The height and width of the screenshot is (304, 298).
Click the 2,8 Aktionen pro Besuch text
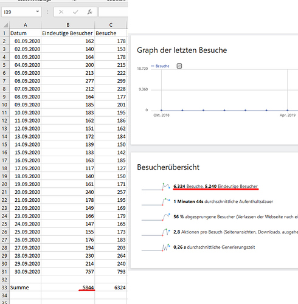235,232
